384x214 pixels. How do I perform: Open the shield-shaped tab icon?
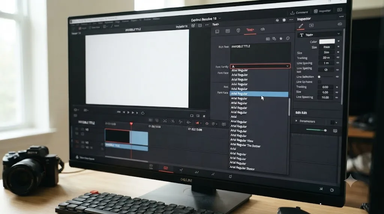[x=238, y=30]
